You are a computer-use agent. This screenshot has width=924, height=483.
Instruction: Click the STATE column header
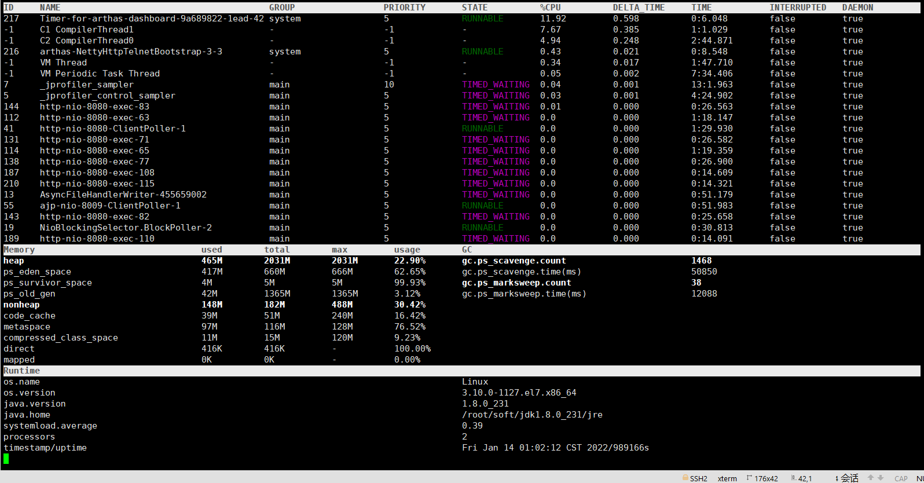coord(475,8)
